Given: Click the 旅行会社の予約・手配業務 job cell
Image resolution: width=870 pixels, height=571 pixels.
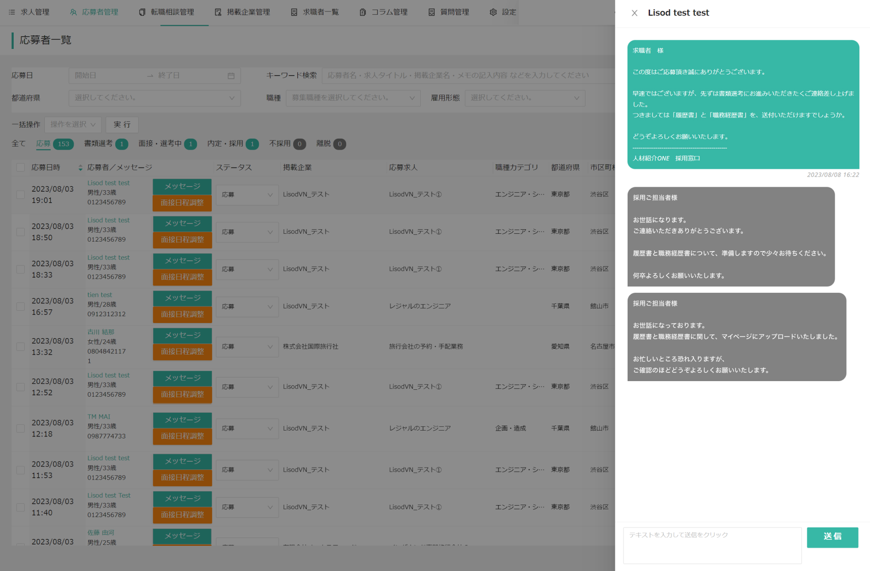Looking at the screenshot, I should click(426, 346).
